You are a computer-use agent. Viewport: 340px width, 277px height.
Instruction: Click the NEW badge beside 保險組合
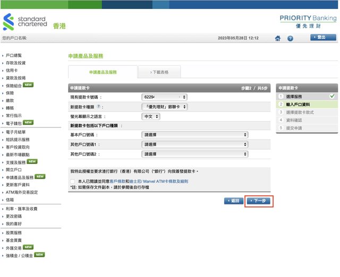click(28, 85)
